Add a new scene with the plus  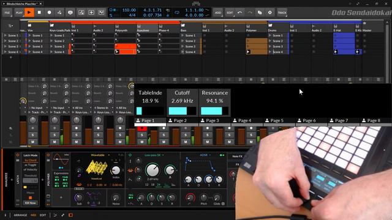click(11, 57)
